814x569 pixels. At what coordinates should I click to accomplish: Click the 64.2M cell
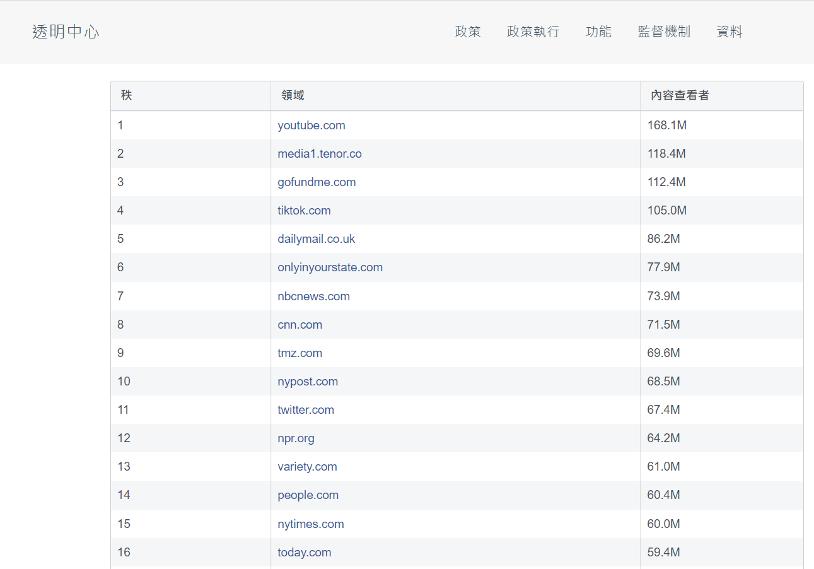click(721, 438)
